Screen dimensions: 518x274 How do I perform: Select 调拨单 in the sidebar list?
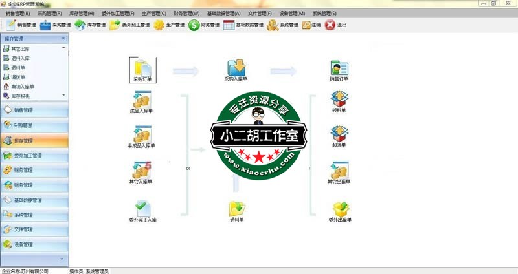[x=18, y=77]
